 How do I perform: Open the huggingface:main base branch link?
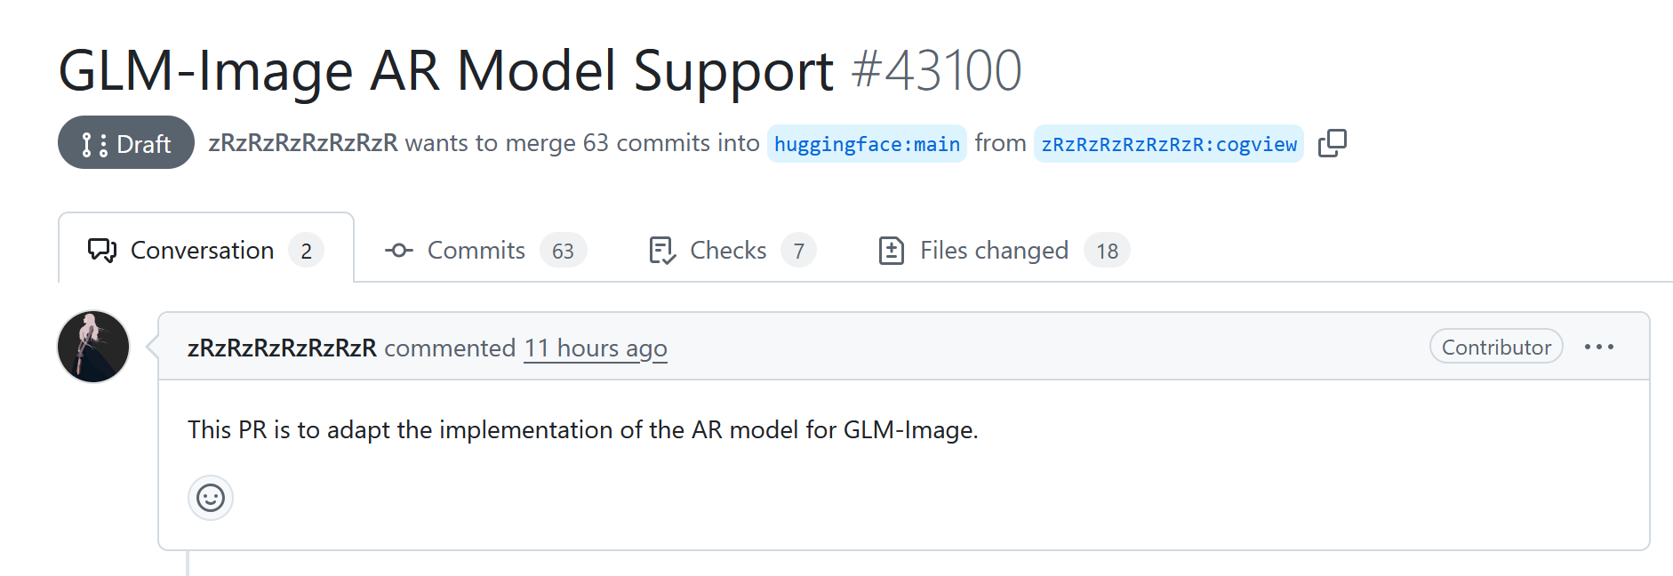pos(867,144)
